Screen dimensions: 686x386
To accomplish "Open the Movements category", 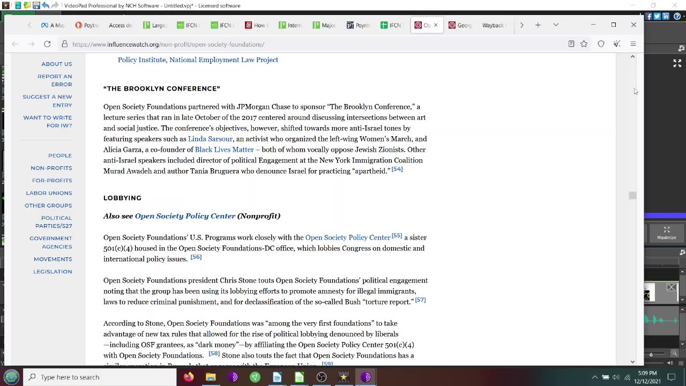I will point(53,259).
